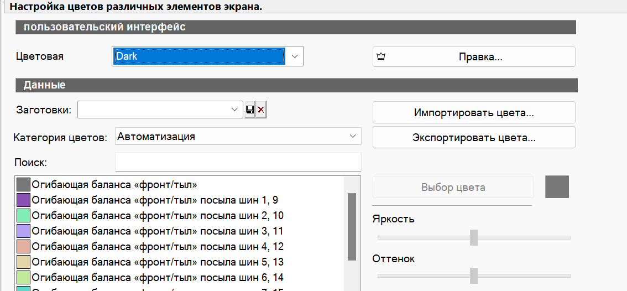This screenshot has width=627, height=291.
Task: Select the purple swatch for шин 1, 9
Action: click(x=23, y=200)
